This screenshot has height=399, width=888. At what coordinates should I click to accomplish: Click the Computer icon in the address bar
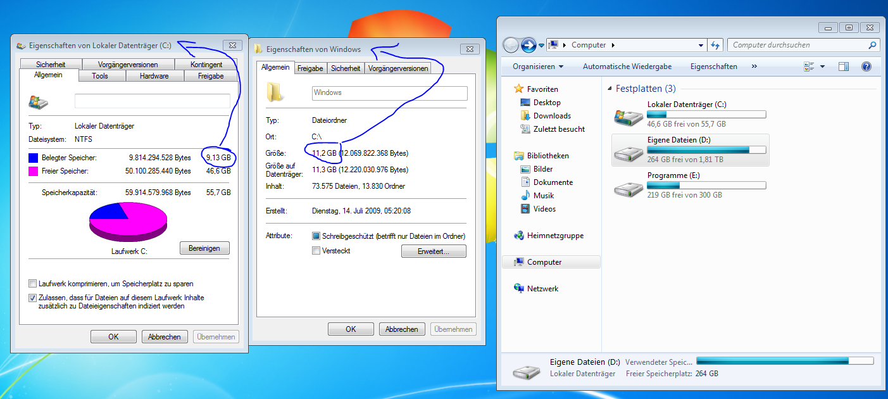[x=554, y=45]
